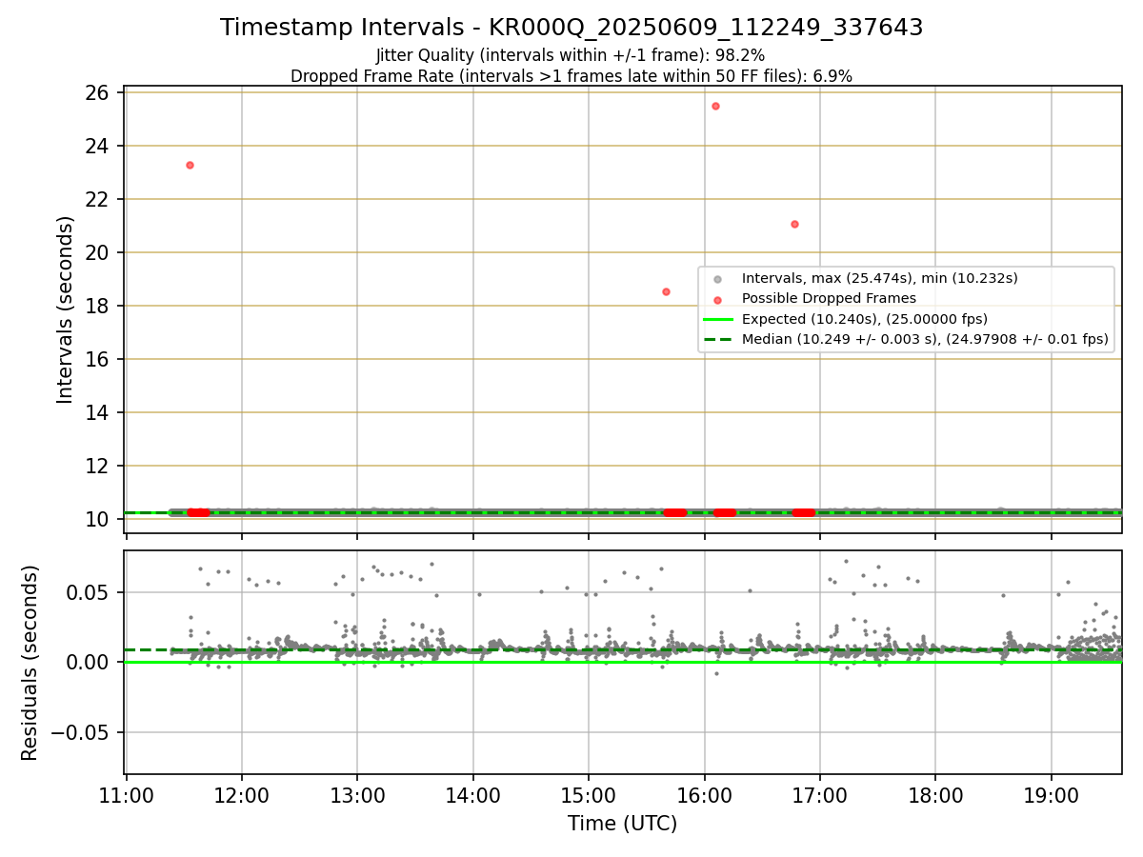
Task: Click the red outlier point near 25.5 seconds
Action: [715, 106]
